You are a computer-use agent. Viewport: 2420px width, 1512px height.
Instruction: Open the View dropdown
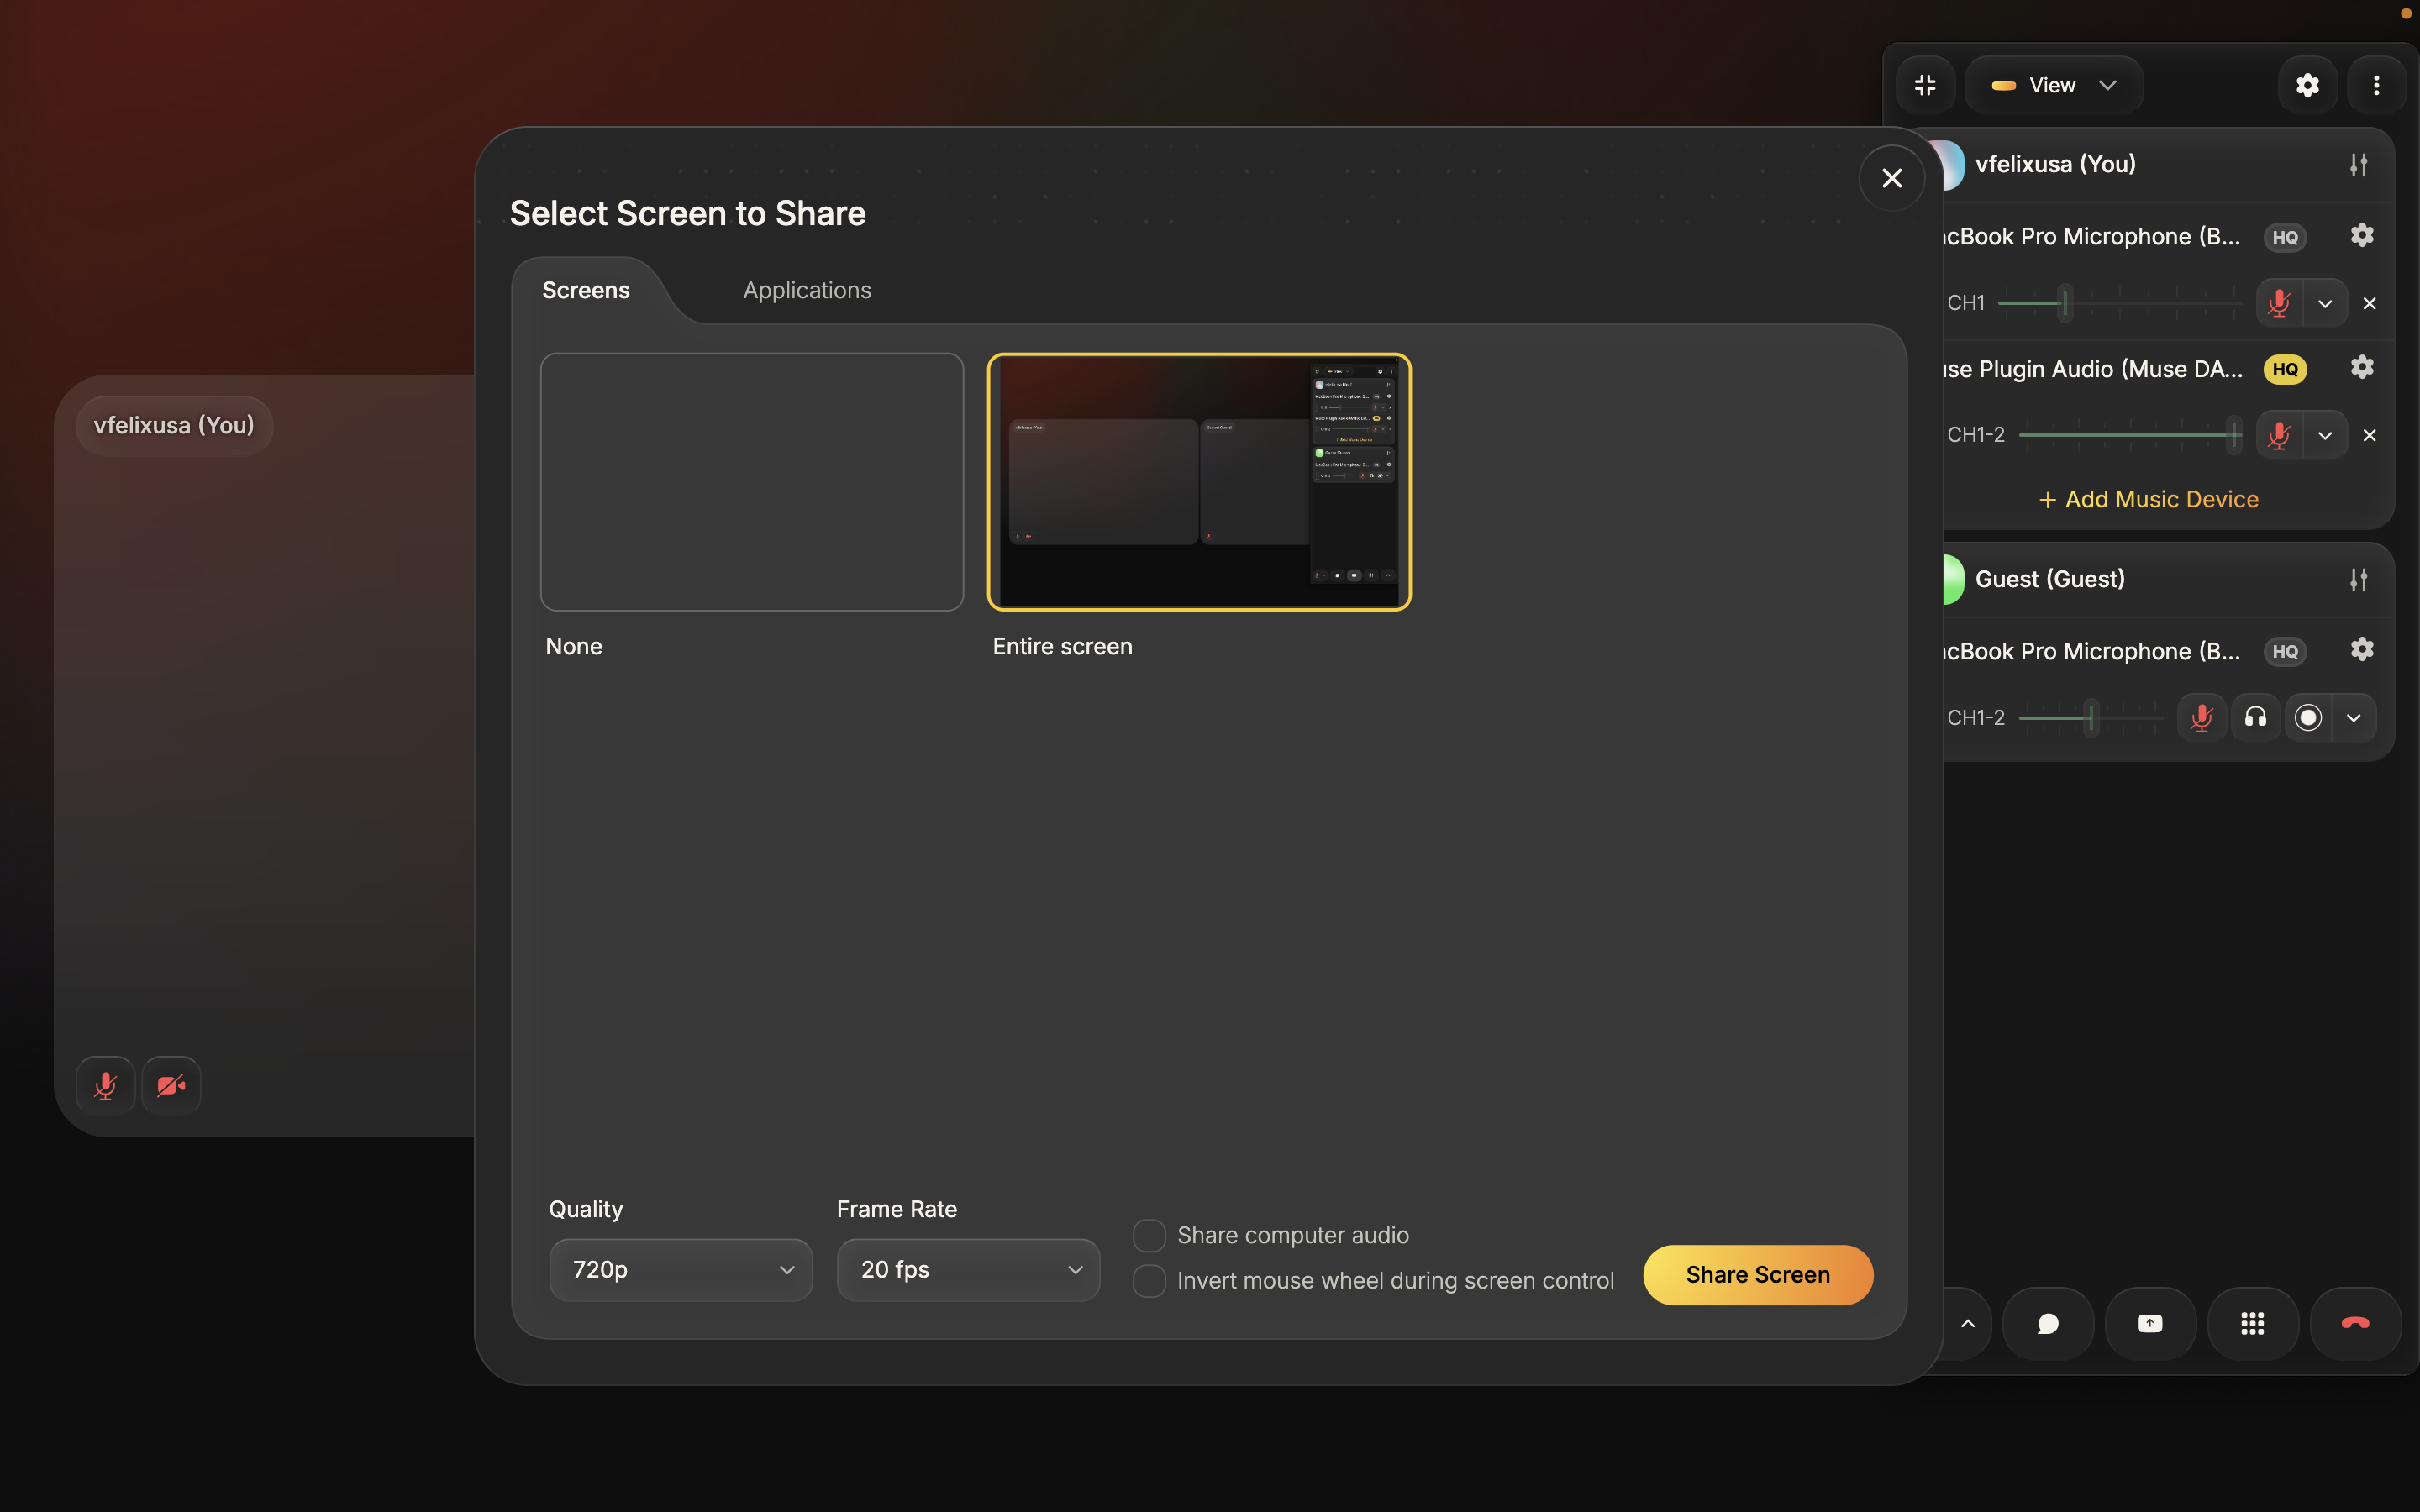click(x=2053, y=84)
